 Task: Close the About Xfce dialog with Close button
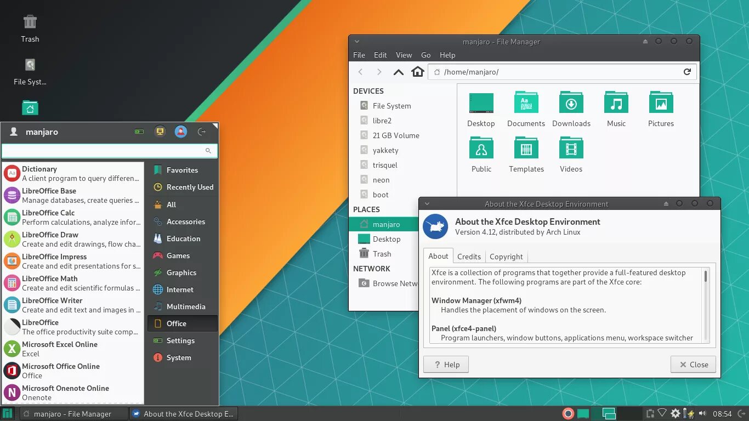click(693, 365)
